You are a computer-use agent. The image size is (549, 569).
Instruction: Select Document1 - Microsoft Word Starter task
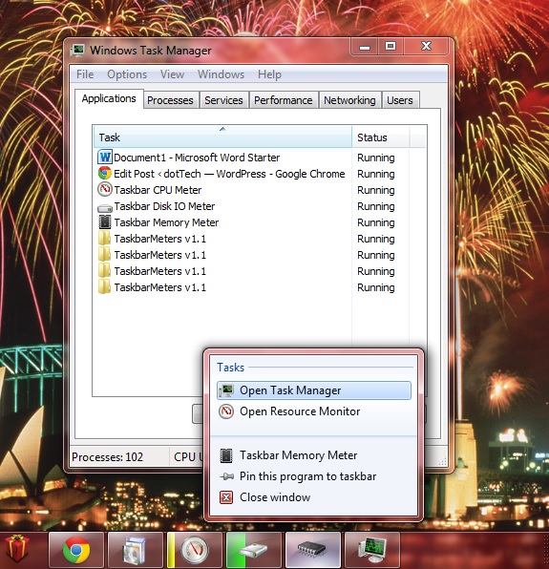[197, 158]
